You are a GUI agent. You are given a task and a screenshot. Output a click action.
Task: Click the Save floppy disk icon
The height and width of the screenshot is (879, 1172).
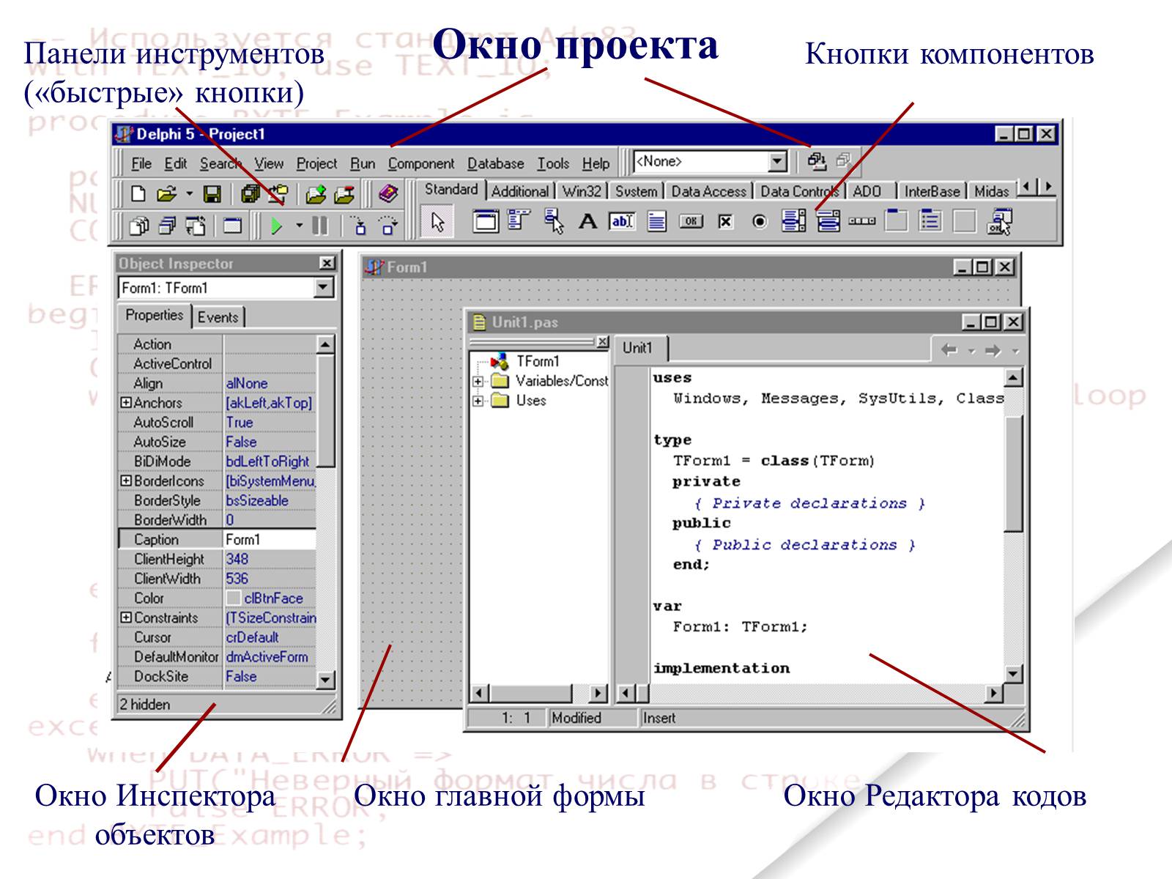212,194
